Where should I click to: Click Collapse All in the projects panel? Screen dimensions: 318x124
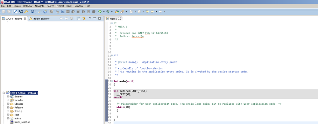(x=79, y=19)
